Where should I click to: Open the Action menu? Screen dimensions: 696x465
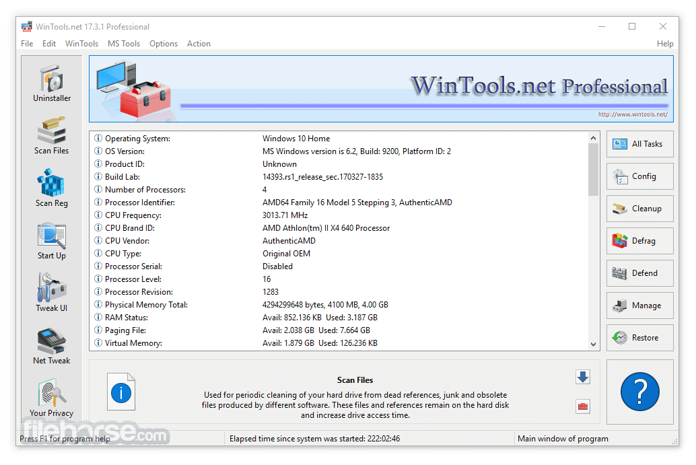click(x=199, y=44)
